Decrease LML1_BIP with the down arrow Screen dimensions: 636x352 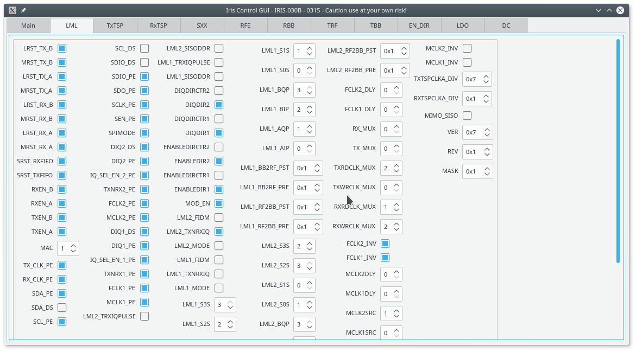click(x=310, y=112)
